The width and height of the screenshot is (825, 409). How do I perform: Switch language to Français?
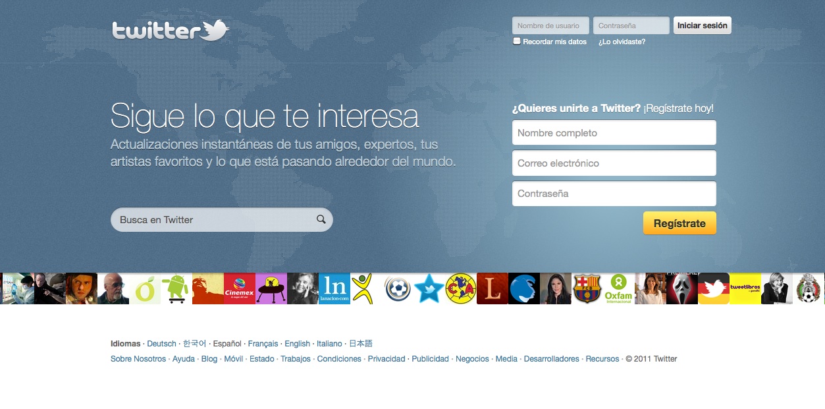(263, 343)
